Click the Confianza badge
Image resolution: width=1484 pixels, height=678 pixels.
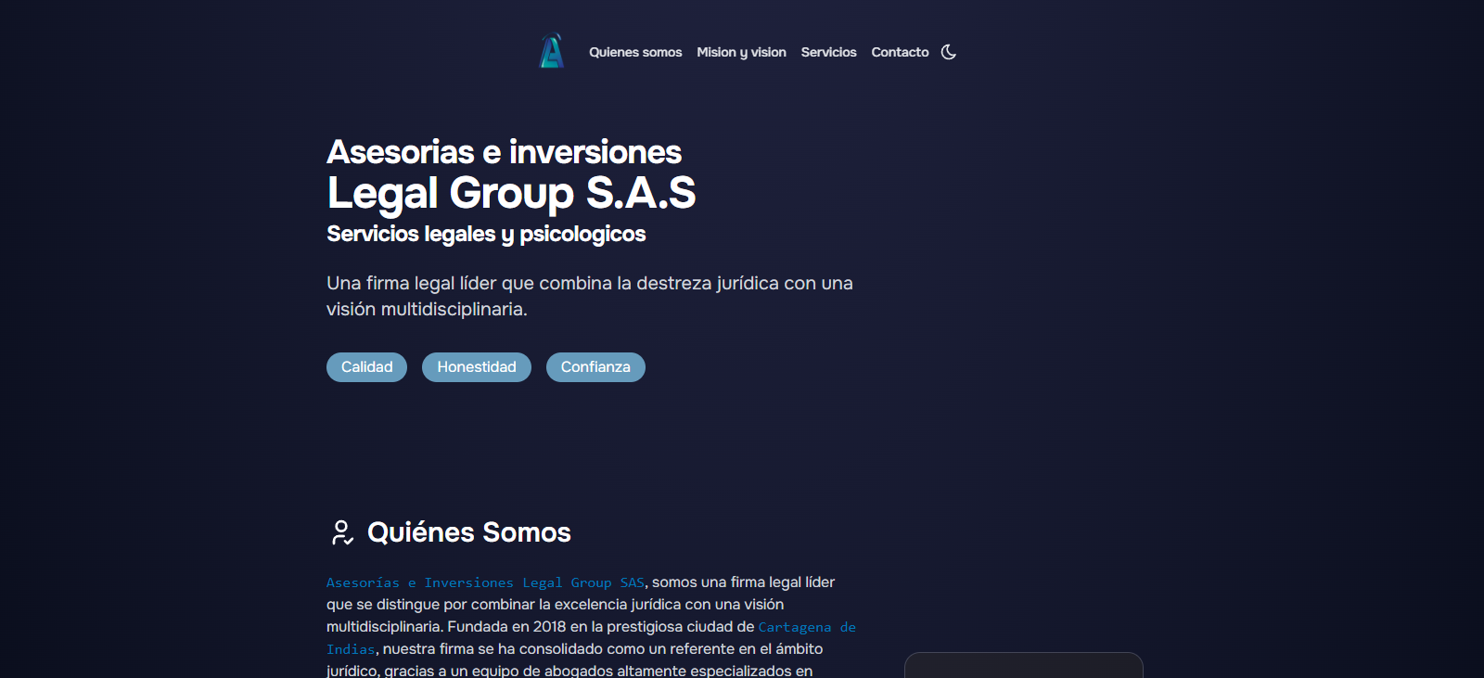[x=595, y=367]
